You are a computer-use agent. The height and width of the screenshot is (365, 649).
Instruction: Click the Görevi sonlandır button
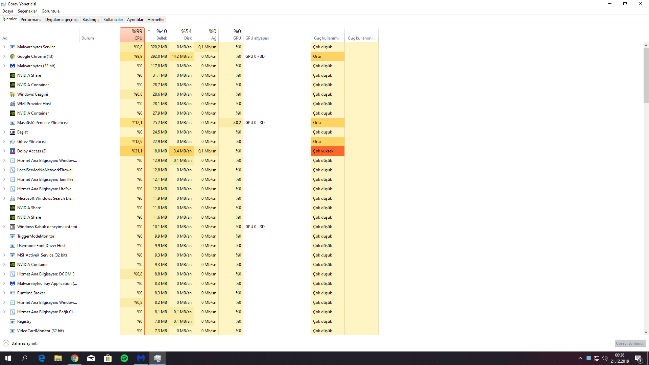click(630, 343)
